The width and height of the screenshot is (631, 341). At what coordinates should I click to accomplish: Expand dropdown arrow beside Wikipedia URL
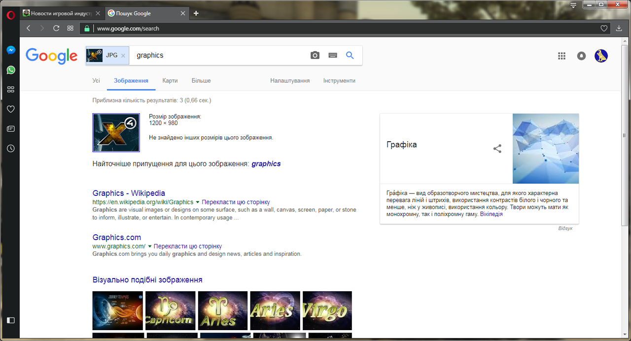198,202
